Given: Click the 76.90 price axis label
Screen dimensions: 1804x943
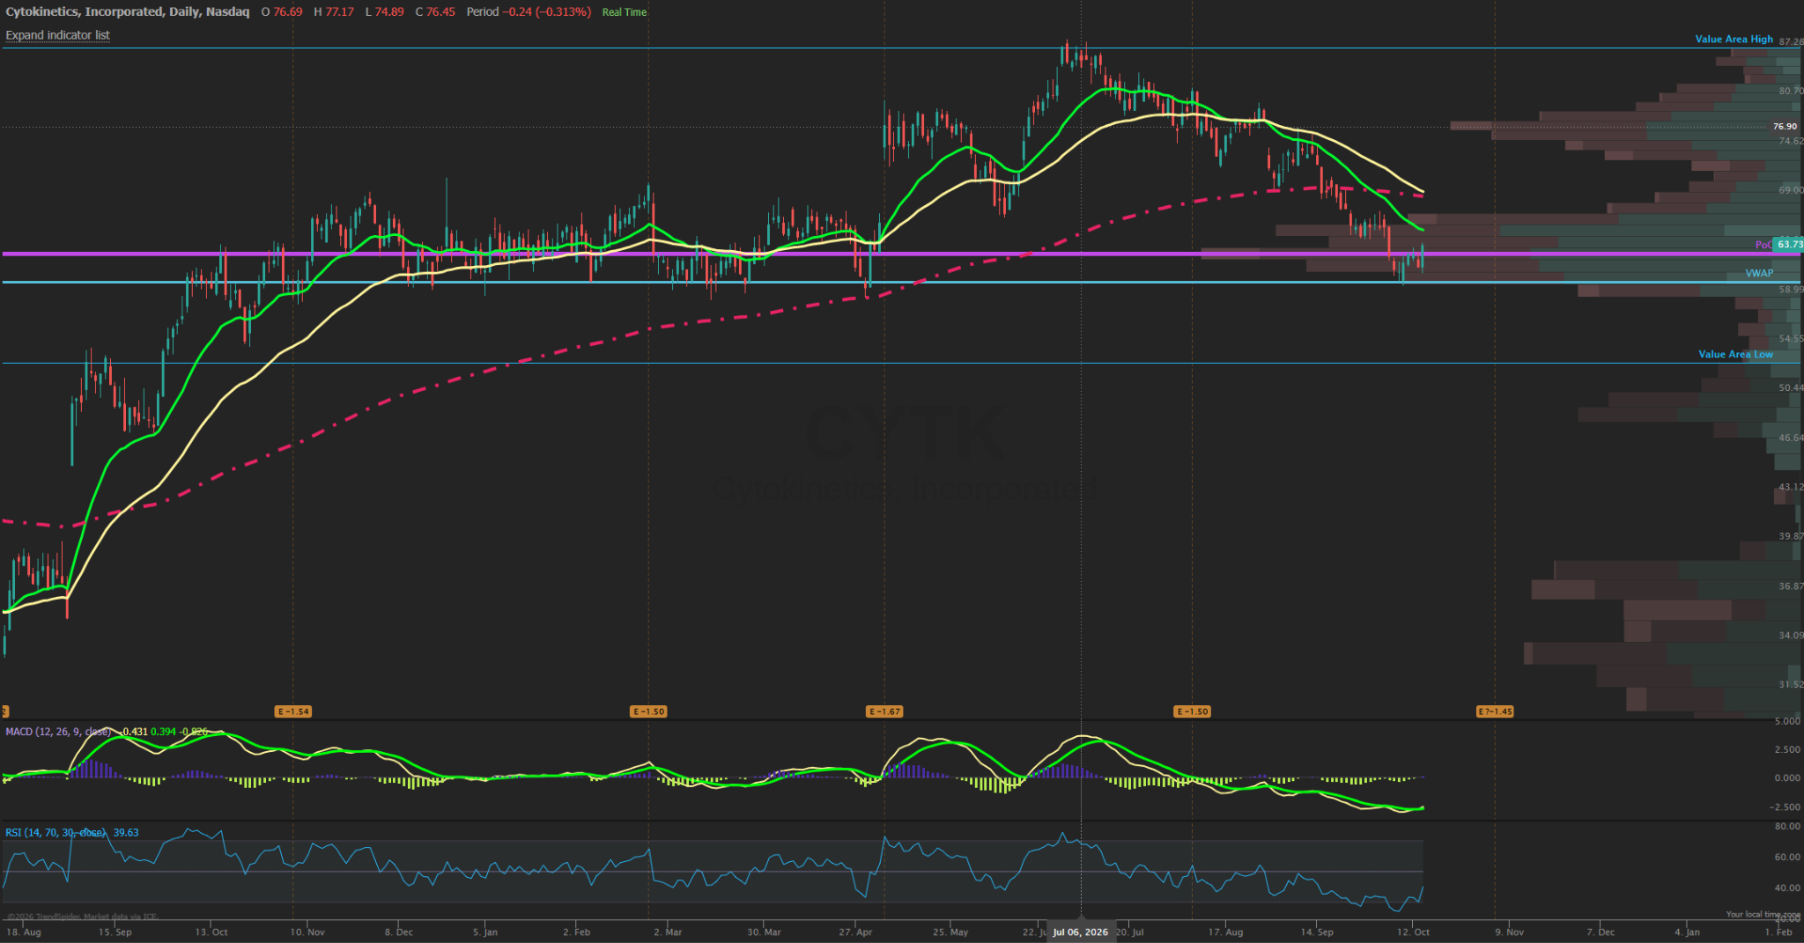Looking at the screenshot, I should click(1785, 127).
